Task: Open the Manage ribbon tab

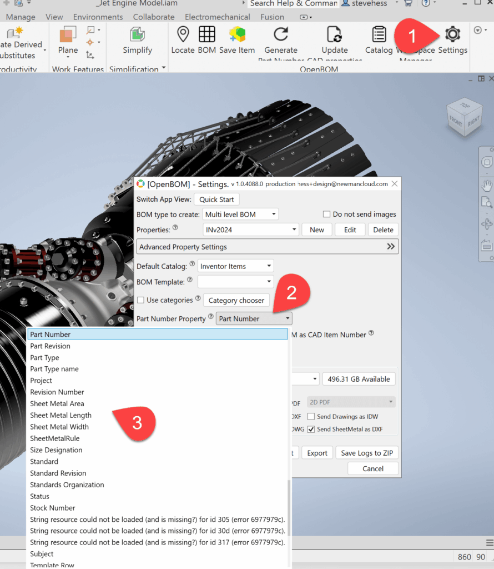Action: [x=21, y=17]
